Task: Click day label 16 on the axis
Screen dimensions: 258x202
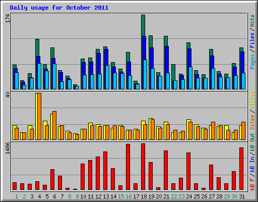Action: 128,196
